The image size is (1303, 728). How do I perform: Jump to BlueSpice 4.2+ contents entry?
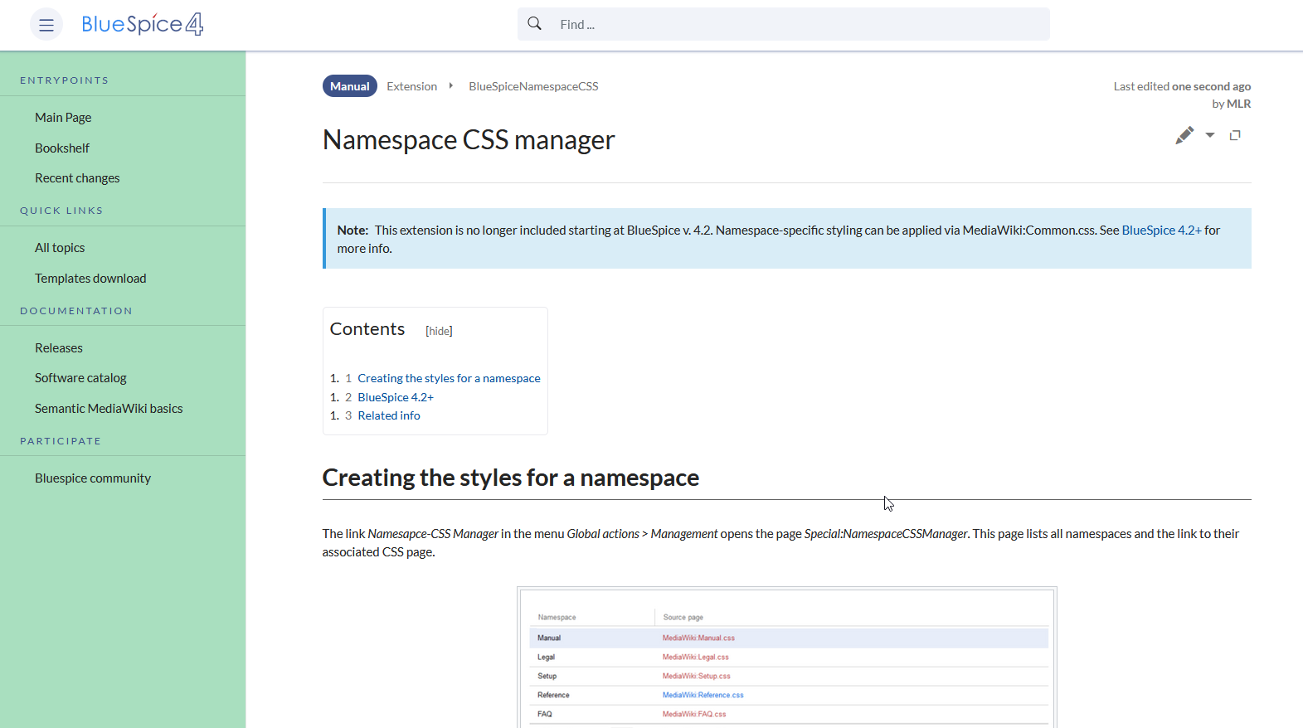396,397
